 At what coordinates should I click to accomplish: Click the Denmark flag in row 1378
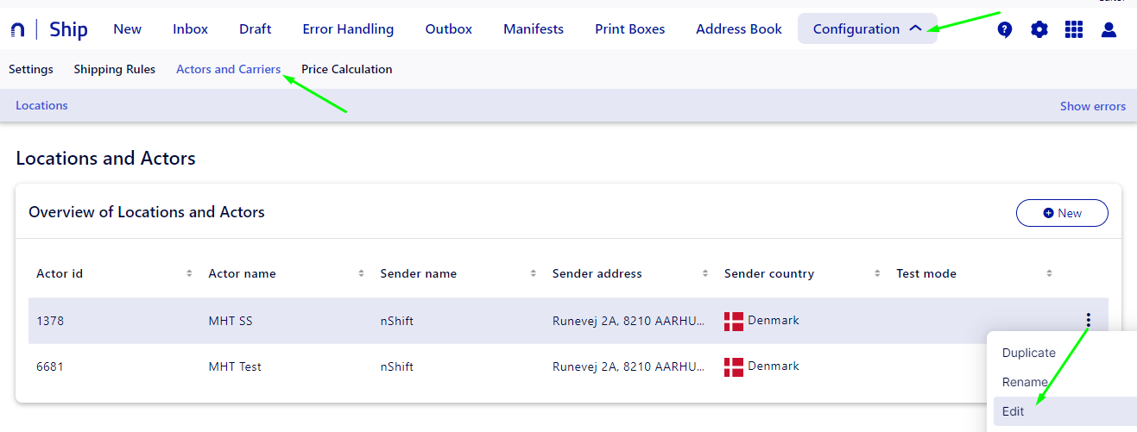pyautogui.click(x=733, y=321)
